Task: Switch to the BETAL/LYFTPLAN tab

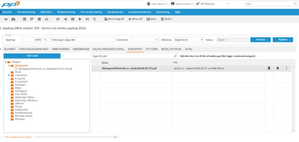Action: click(x=171, y=49)
